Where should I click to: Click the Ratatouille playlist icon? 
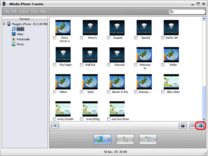click(14, 39)
